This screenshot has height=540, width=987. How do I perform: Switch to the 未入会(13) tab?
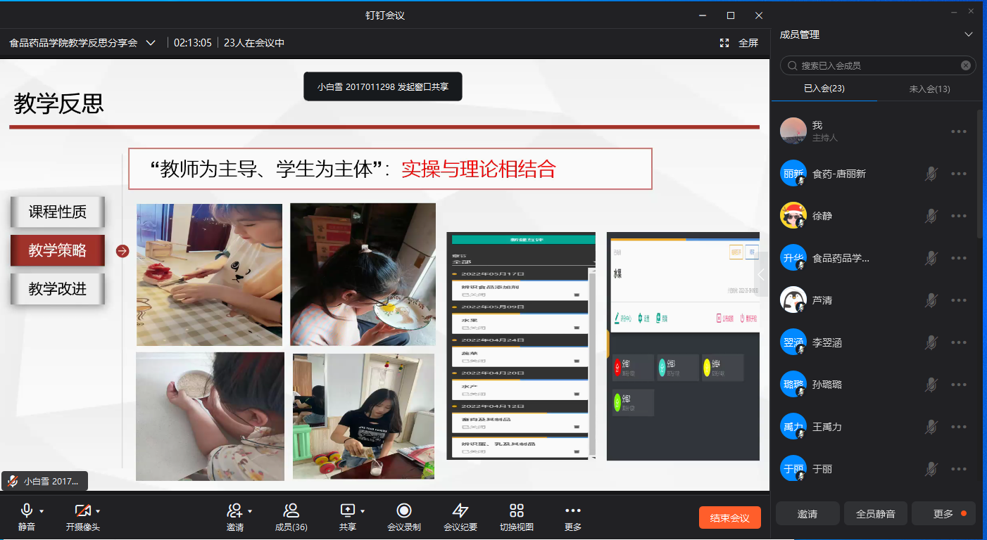(x=929, y=89)
